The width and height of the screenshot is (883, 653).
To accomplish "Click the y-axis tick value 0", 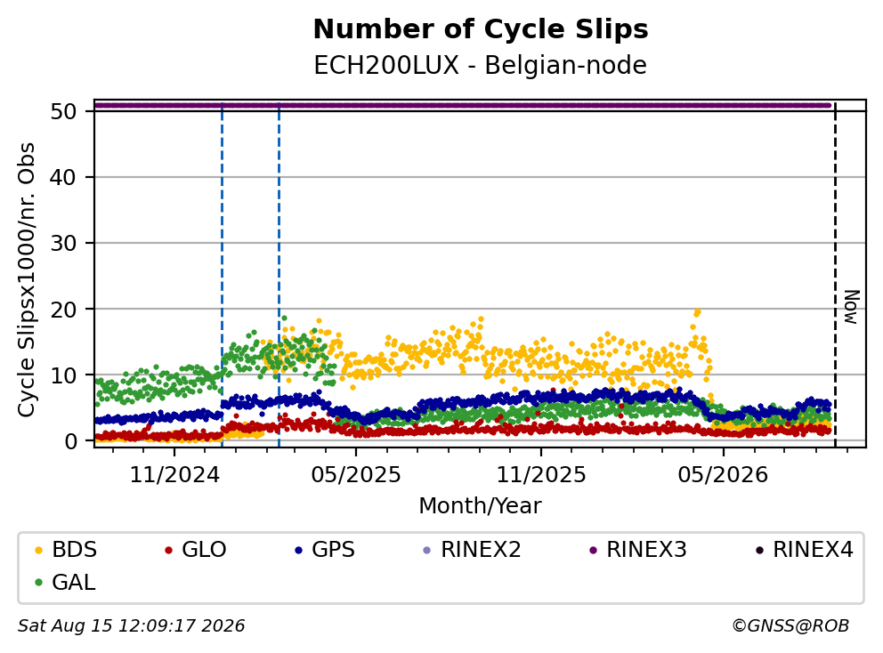I will coord(70,440).
